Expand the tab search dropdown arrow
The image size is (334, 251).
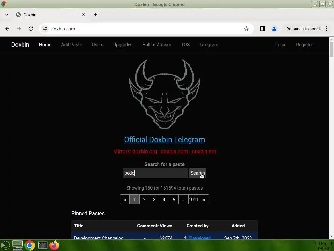coord(7,15)
